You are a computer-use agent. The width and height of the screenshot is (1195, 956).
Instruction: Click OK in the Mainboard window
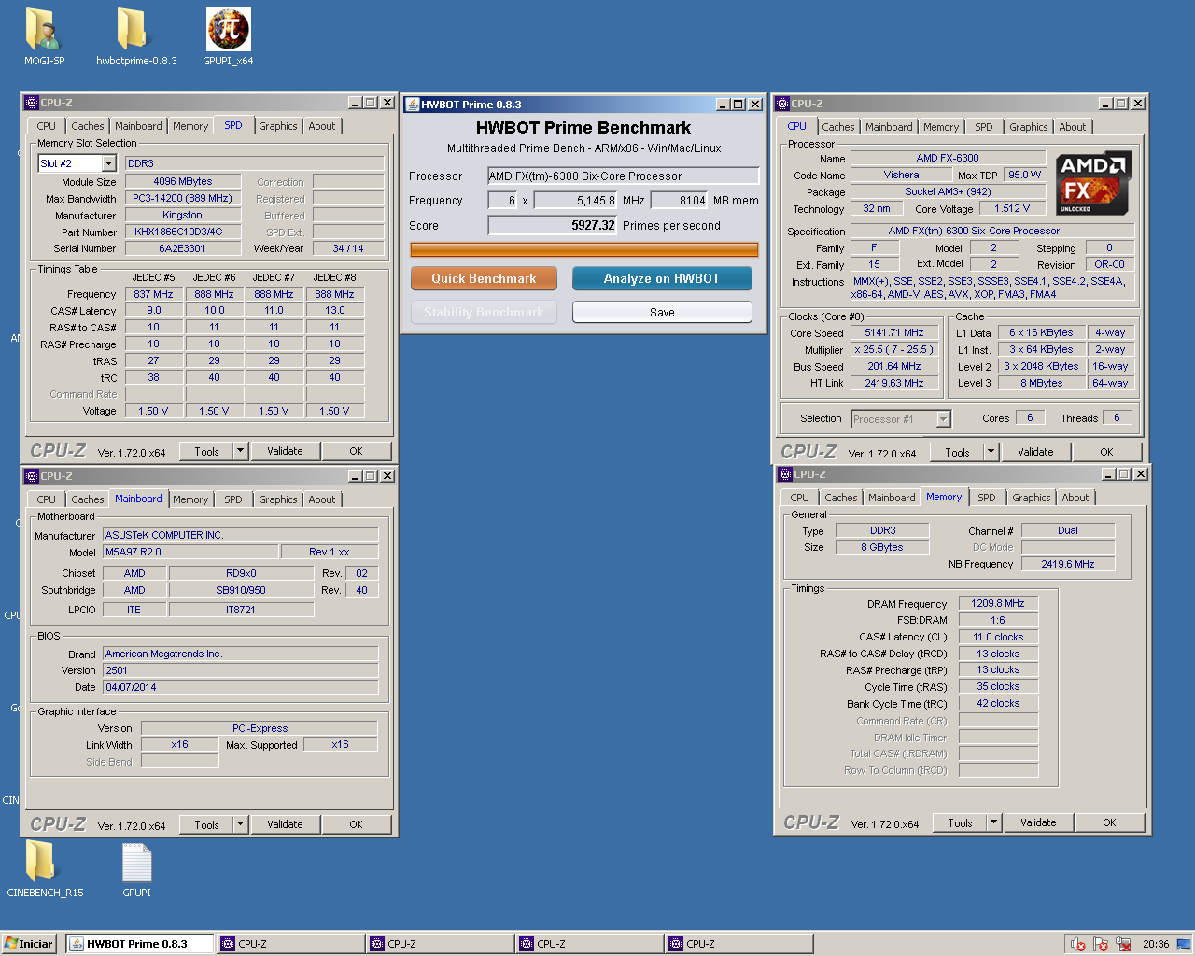pyautogui.click(x=356, y=824)
